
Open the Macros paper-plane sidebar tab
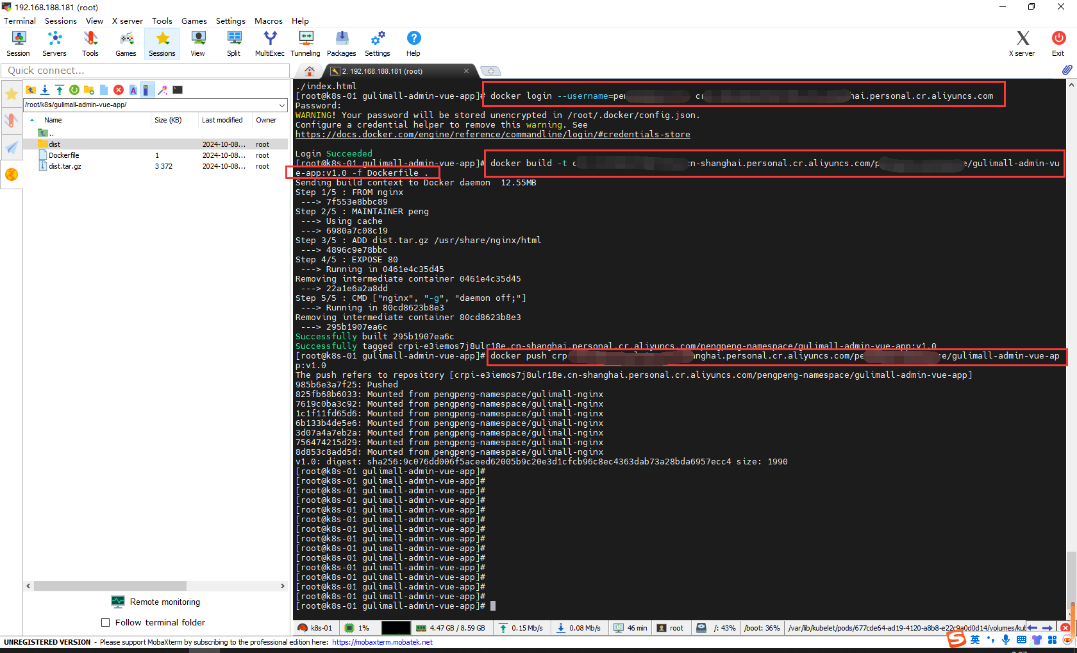coord(12,147)
